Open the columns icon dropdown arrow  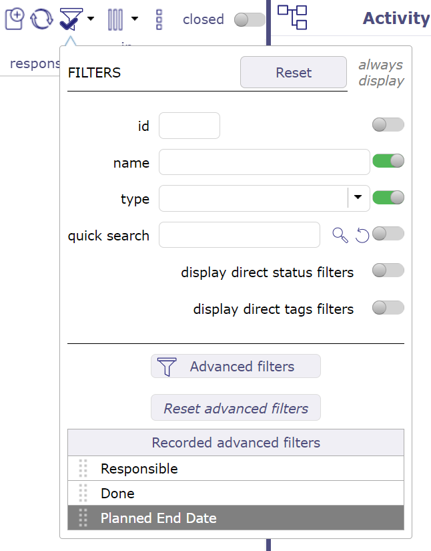point(133,19)
